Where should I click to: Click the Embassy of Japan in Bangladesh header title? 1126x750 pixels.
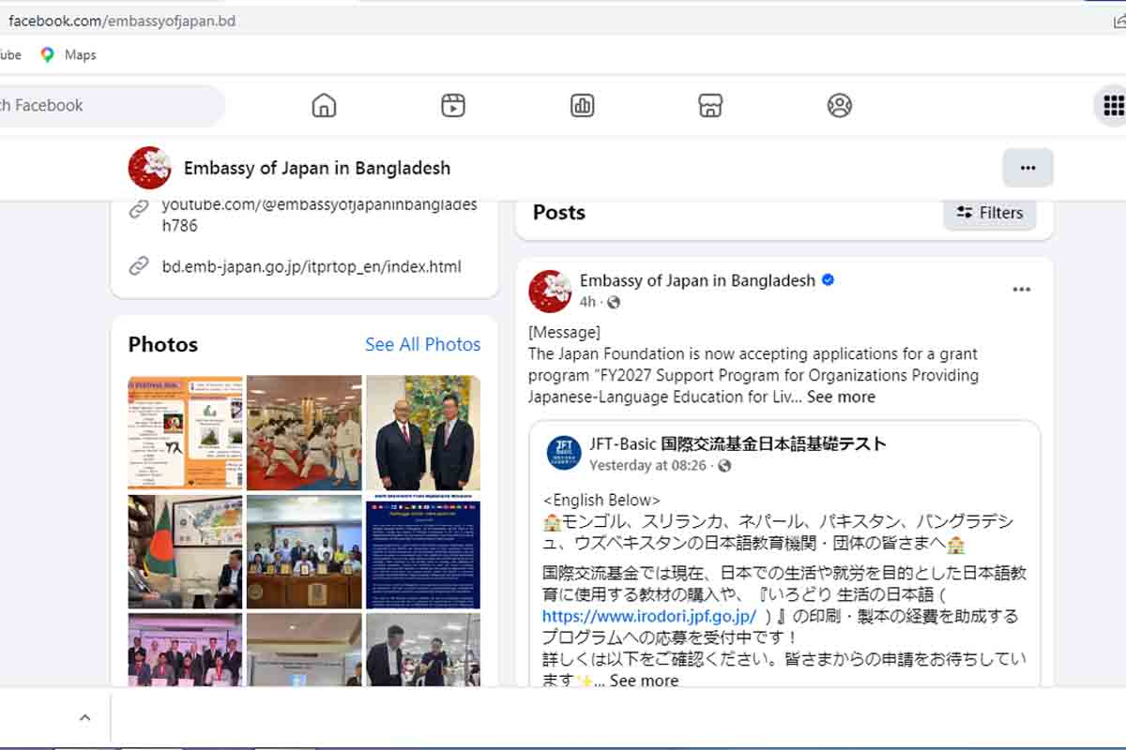click(x=317, y=168)
